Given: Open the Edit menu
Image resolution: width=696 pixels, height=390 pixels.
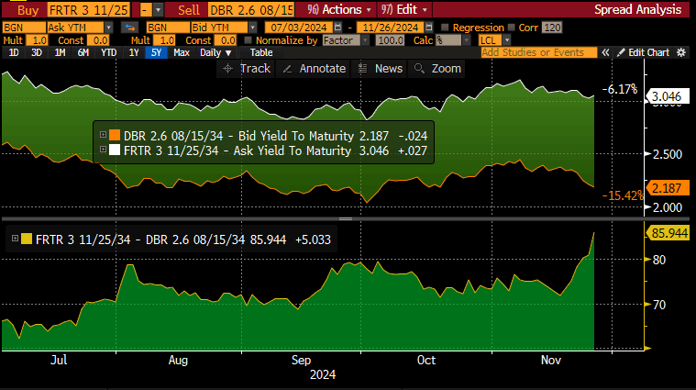Looking at the screenshot, I should point(404,9).
